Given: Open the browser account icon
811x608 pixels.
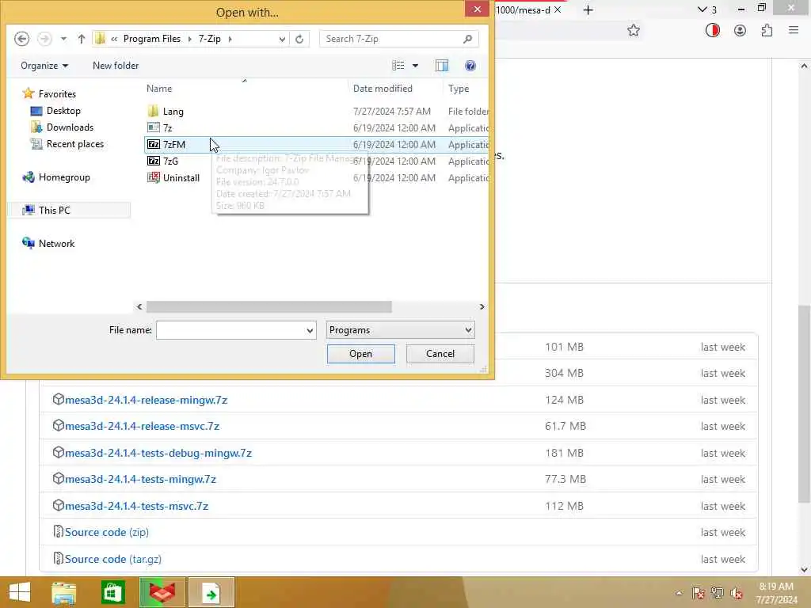Looking at the screenshot, I should 741,31.
